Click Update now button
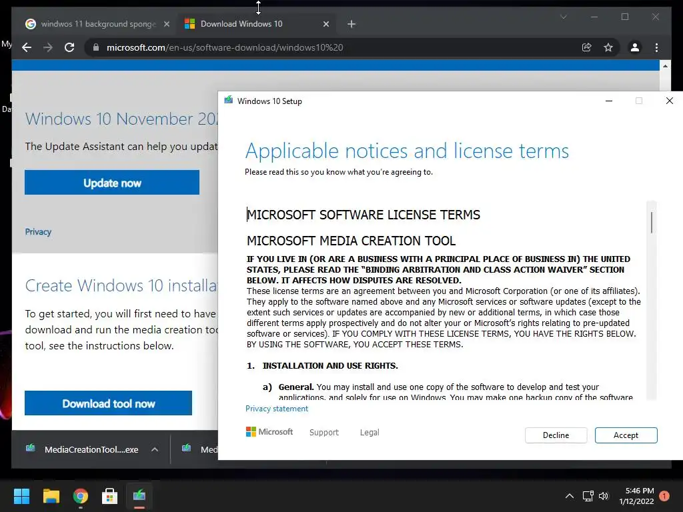This screenshot has width=683, height=512. 112,183
